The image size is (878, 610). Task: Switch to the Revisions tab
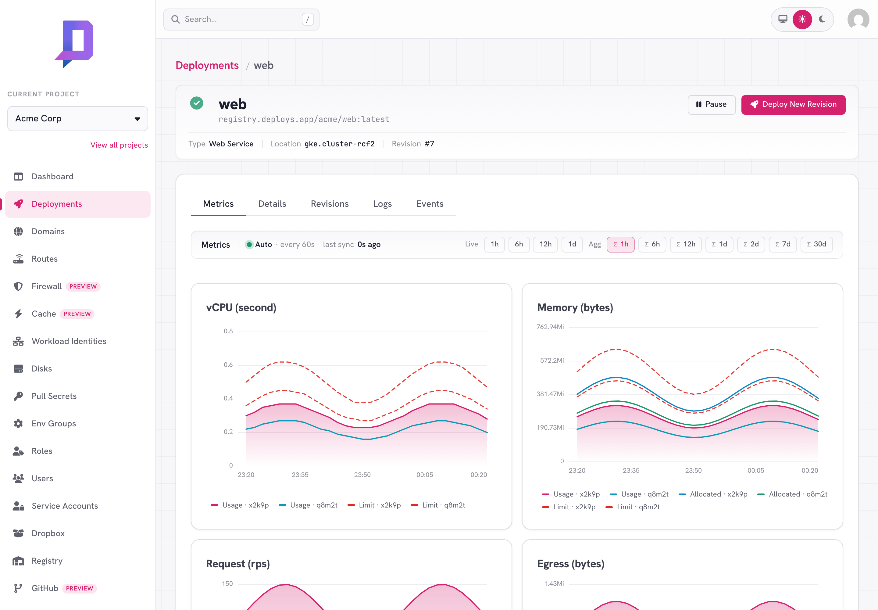pos(330,204)
